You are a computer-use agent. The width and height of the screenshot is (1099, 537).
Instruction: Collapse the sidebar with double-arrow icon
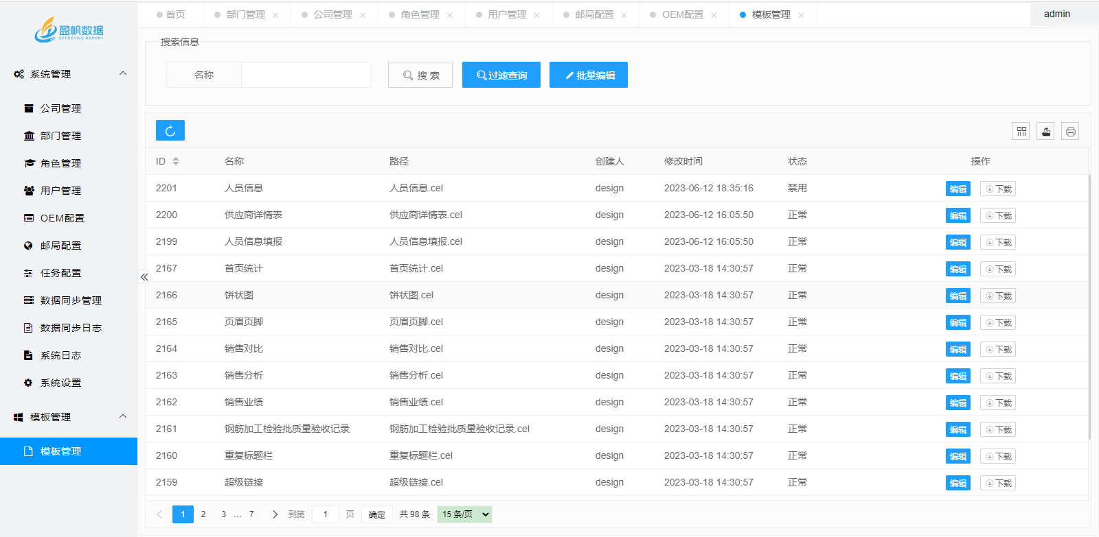pos(144,277)
